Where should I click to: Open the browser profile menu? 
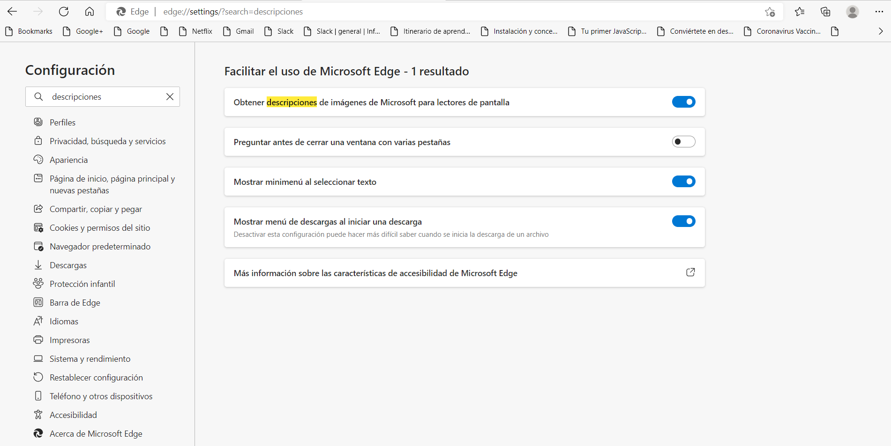pyautogui.click(x=852, y=11)
